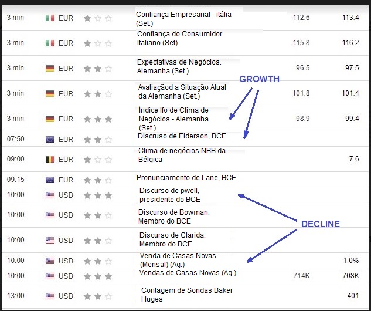The width and height of the screenshot is (371, 311).
Task: Select the 1.0% previous value
Action: pos(351,261)
